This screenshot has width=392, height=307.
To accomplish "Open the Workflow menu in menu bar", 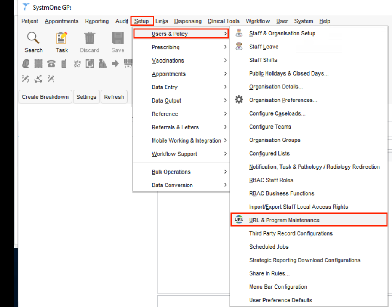I will point(258,21).
